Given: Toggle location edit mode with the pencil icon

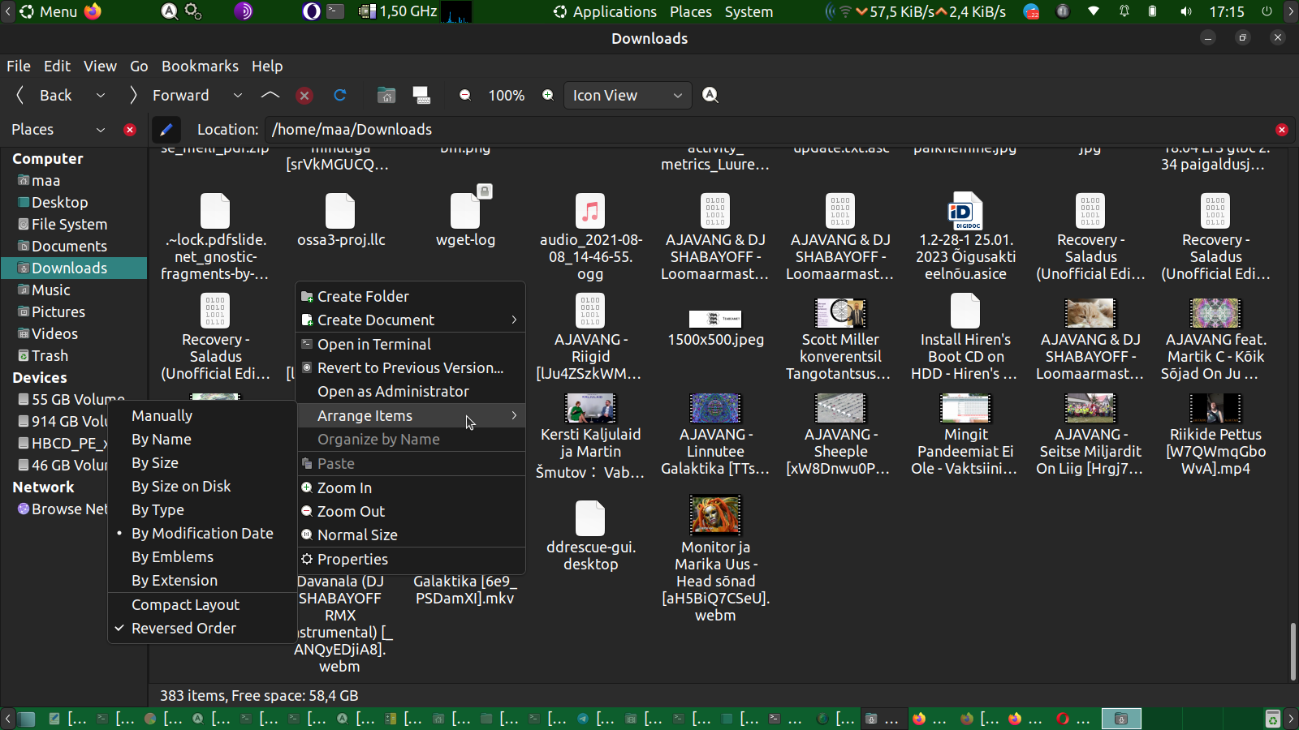Looking at the screenshot, I should point(166,130).
